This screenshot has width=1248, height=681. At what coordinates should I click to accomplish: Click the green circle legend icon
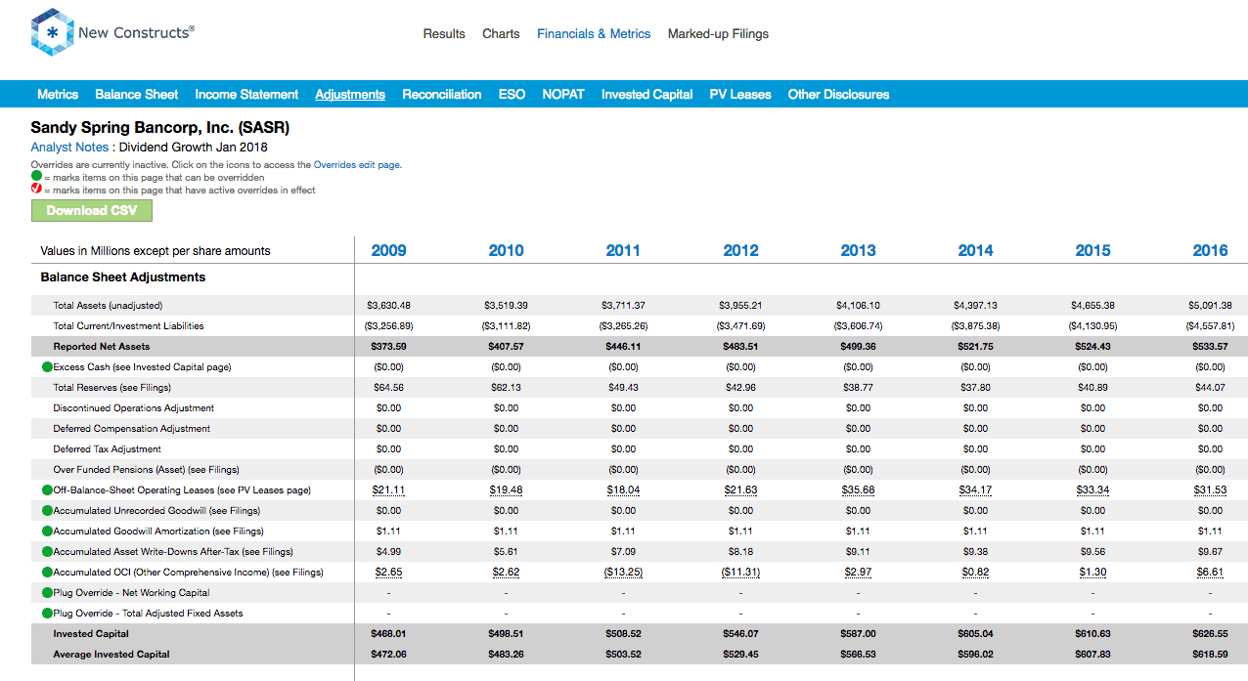(36, 178)
